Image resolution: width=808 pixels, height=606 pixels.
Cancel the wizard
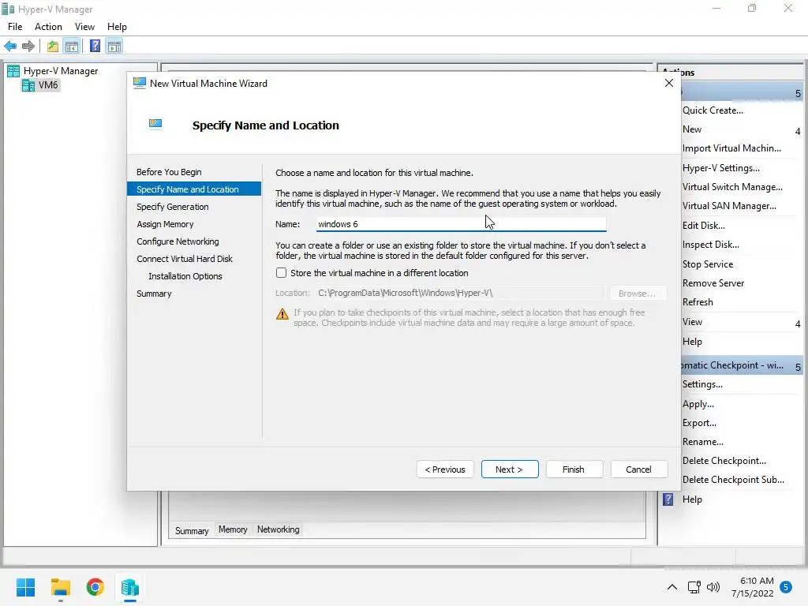(639, 469)
